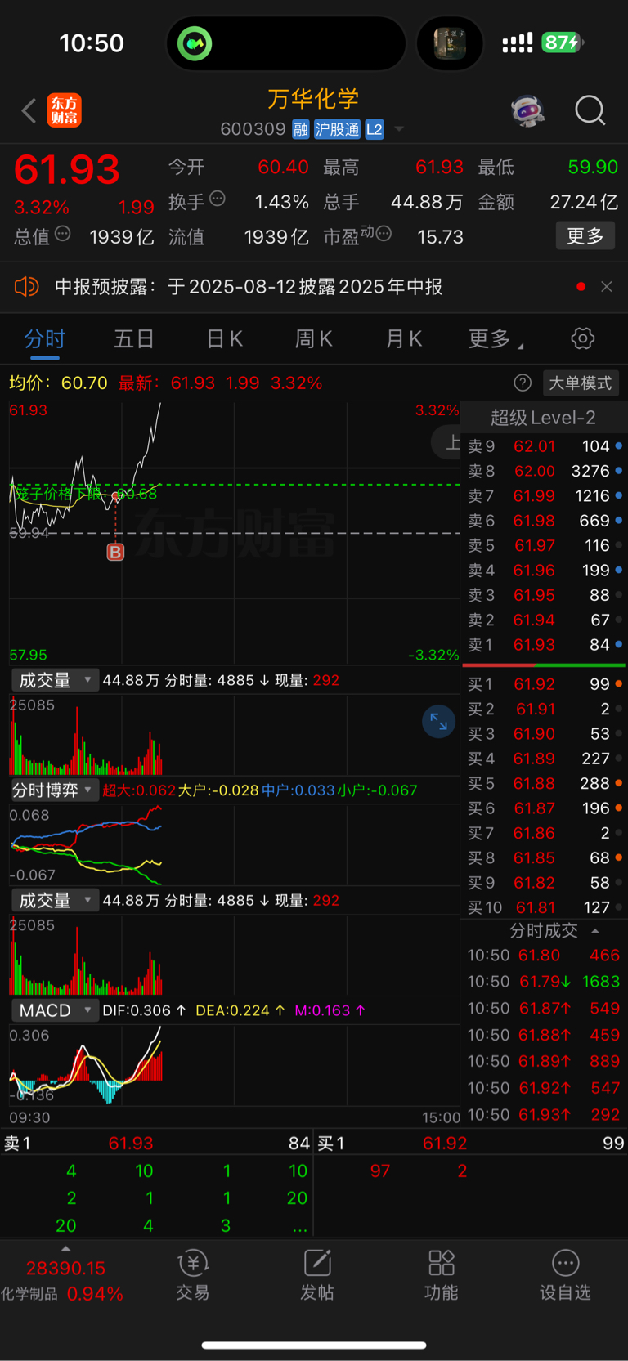This screenshot has width=628, height=1361.
Task: Tap the fullscreen expand chart icon
Action: 439,722
